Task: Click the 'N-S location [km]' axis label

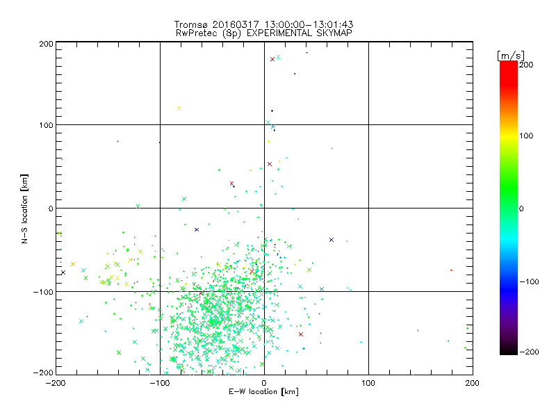Action: (24, 209)
